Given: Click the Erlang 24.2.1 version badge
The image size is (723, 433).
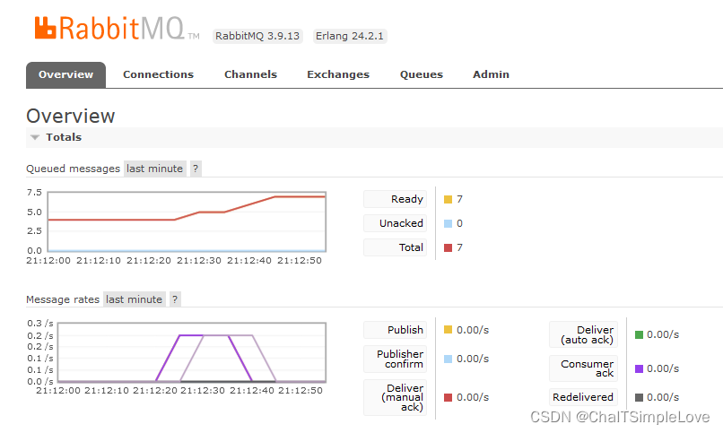Looking at the screenshot, I should tap(350, 36).
